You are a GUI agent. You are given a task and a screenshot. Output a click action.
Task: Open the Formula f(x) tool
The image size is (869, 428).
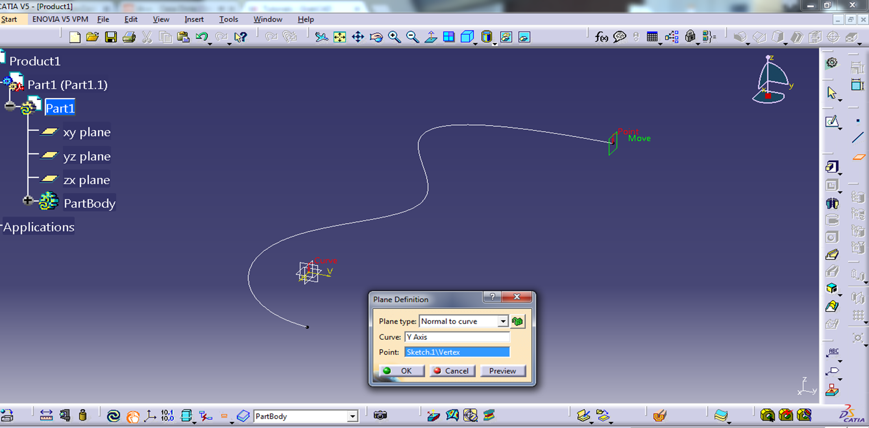pos(601,37)
